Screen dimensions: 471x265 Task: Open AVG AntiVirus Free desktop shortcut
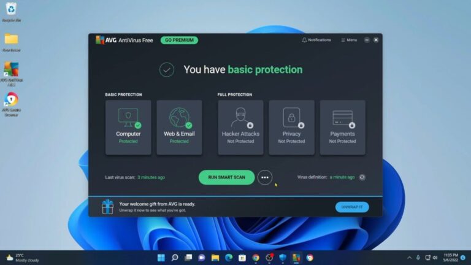[x=12, y=74]
